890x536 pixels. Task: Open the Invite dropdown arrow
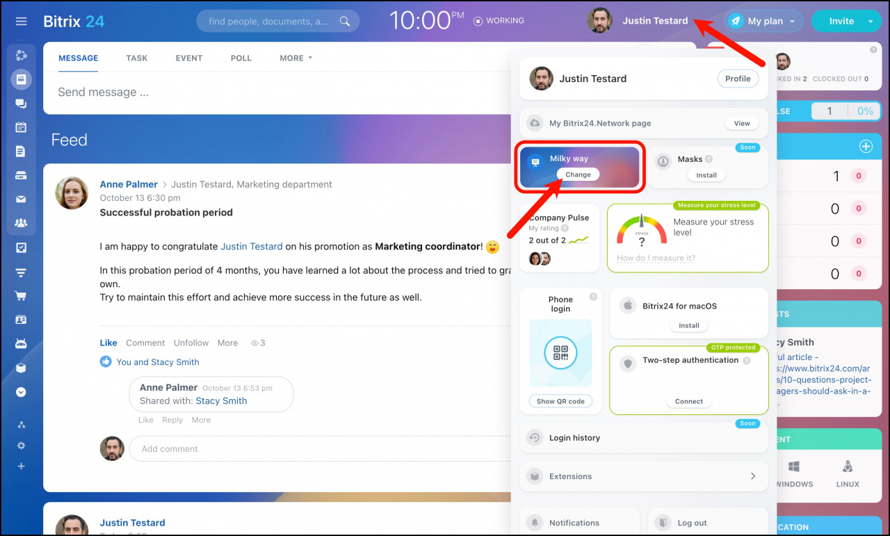870,21
